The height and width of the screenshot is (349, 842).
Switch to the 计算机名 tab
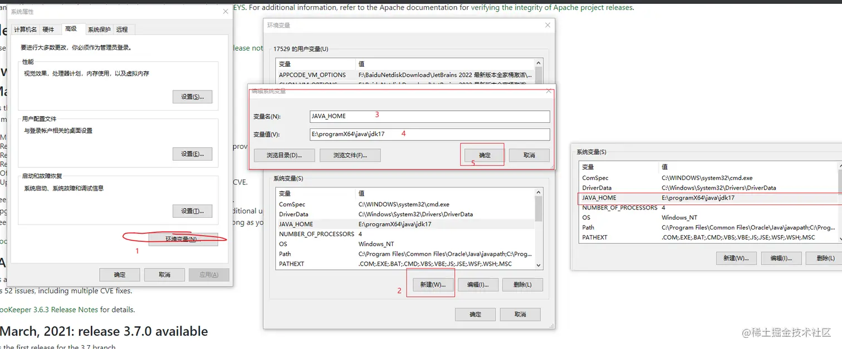click(26, 29)
